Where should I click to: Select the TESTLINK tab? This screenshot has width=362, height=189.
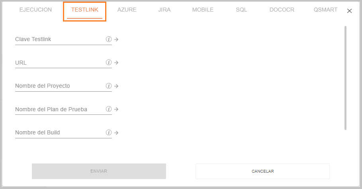click(85, 10)
